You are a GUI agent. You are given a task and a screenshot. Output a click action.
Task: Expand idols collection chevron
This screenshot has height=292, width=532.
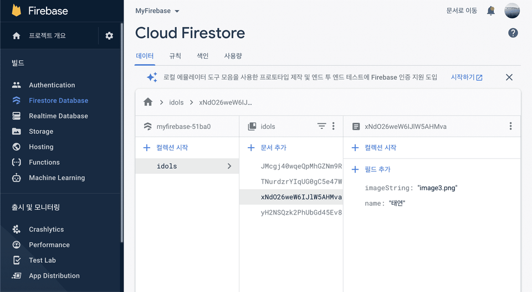point(229,166)
